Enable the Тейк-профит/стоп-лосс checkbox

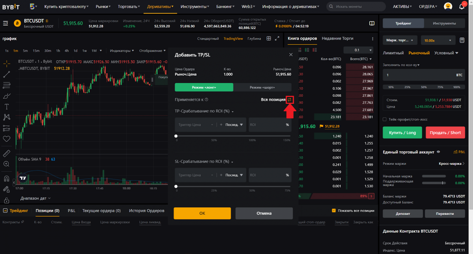tap(385, 119)
